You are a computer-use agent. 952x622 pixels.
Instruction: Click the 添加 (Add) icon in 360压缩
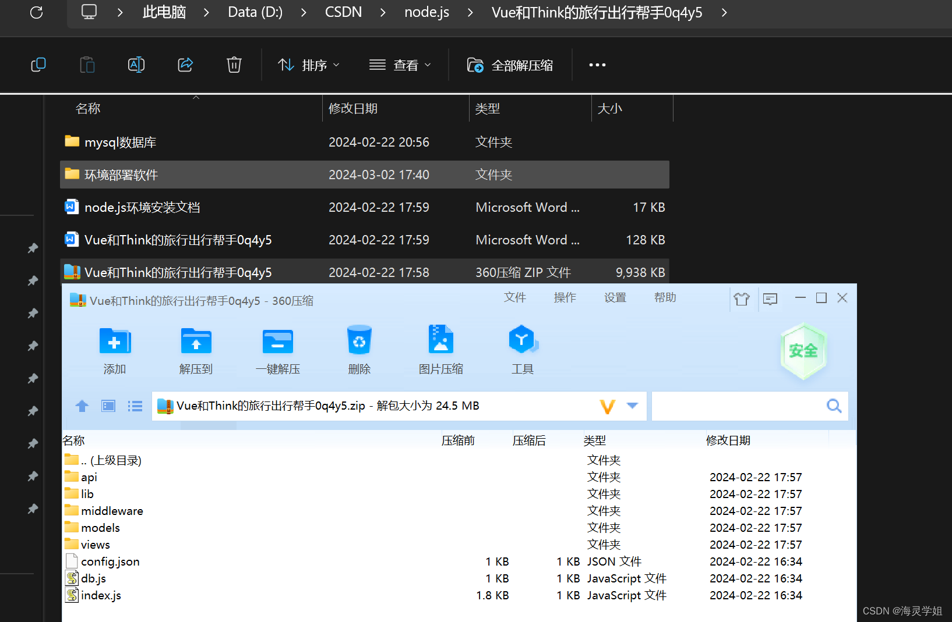pyautogui.click(x=114, y=348)
